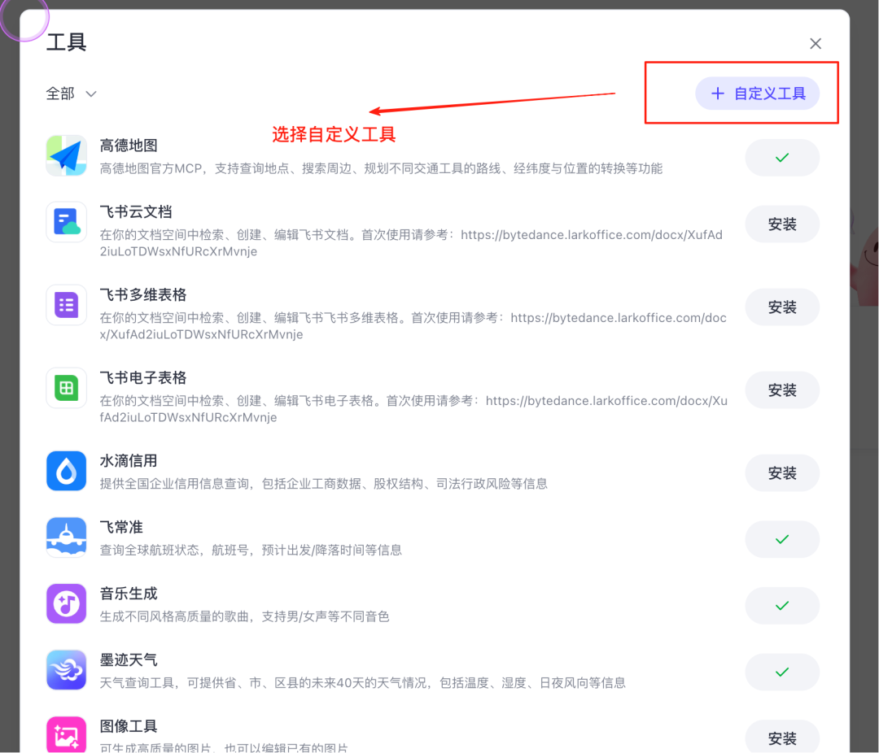This screenshot has width=879, height=753.
Task: Click the 音乐生成 music note icon
Action: click(66, 603)
